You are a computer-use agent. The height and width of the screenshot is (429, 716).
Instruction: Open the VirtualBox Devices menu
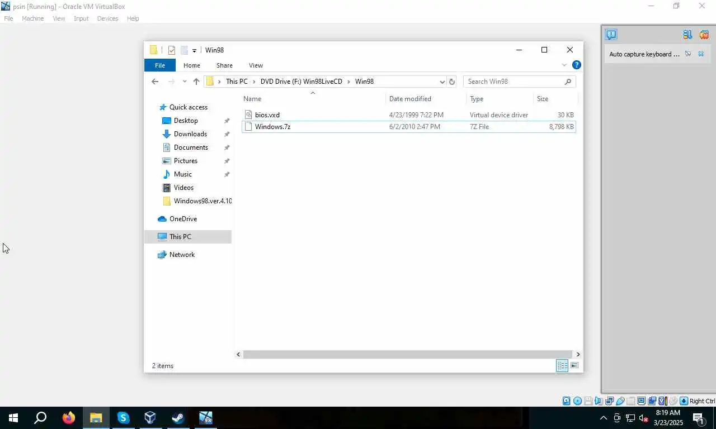pos(107,18)
